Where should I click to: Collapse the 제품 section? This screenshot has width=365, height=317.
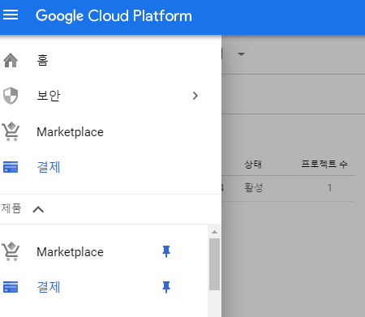click(x=38, y=209)
